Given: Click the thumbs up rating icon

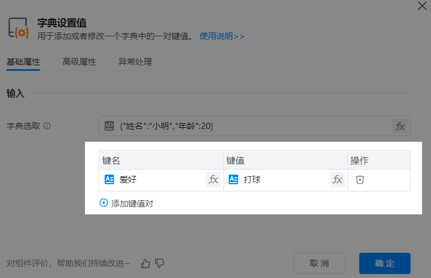Looking at the screenshot, I should coord(146,263).
